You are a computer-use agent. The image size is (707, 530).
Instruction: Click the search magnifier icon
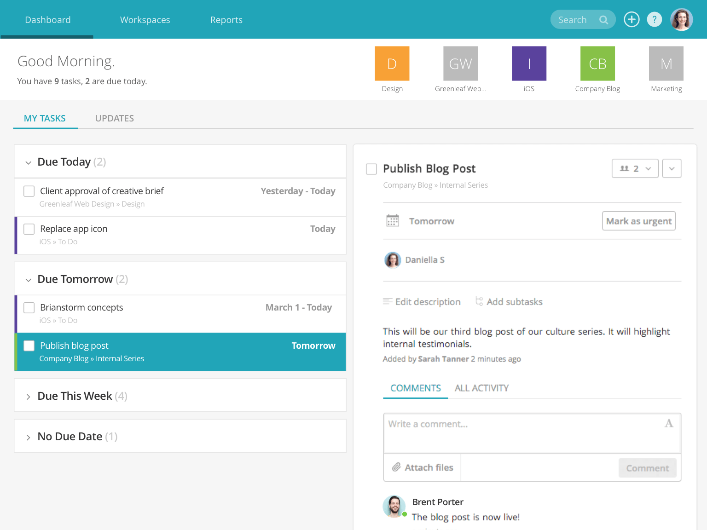(x=603, y=20)
